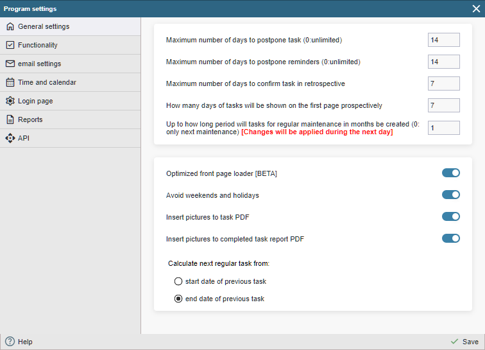The height and width of the screenshot is (350, 485).
Task: Turn off Insert pictures to task PDF
Action: pyautogui.click(x=450, y=216)
